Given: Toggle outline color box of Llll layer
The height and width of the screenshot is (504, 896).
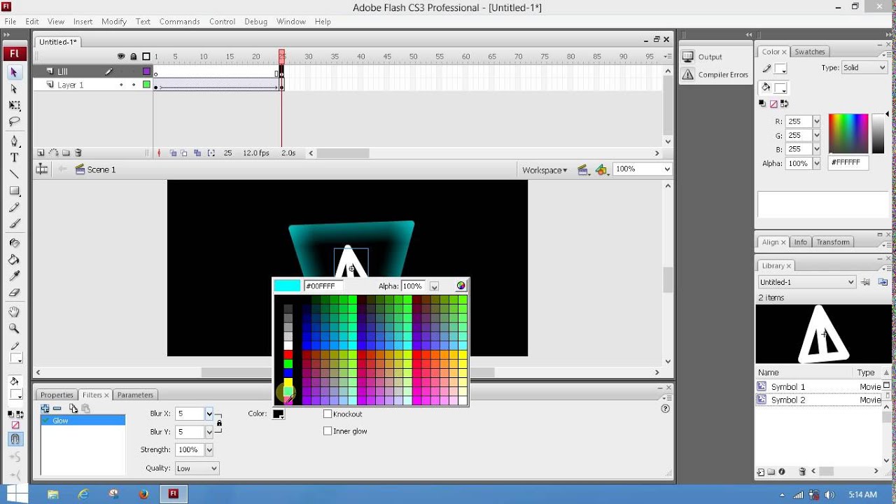Looking at the screenshot, I should (x=147, y=71).
